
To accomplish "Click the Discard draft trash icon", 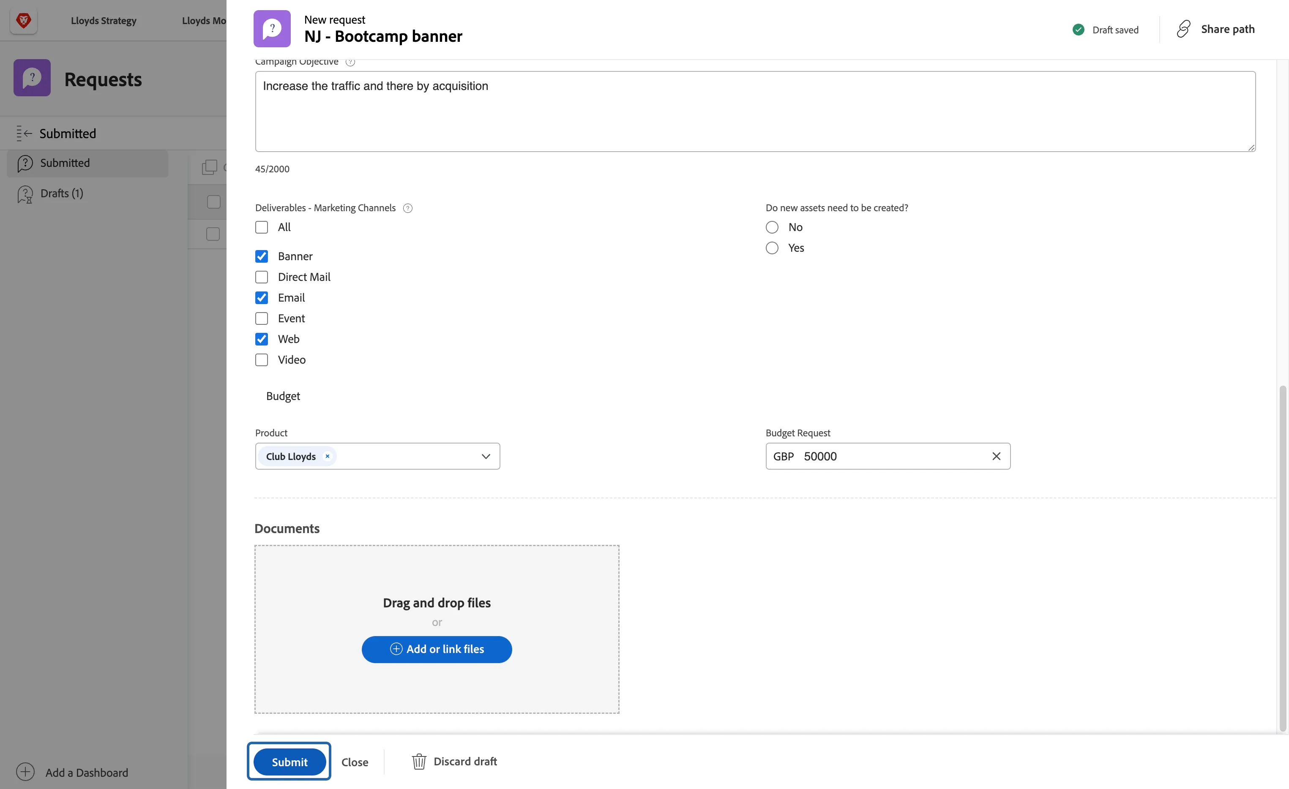I will tap(419, 761).
